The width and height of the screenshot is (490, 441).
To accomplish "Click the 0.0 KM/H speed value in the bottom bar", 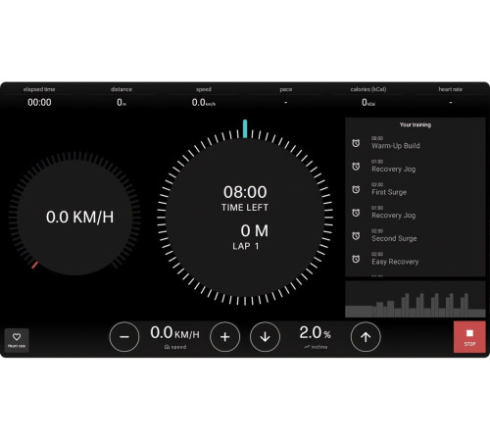I will (x=174, y=333).
